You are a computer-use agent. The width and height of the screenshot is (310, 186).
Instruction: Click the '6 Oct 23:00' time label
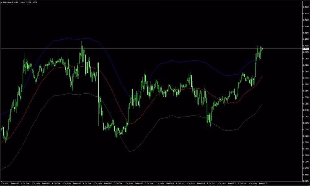[108, 184]
